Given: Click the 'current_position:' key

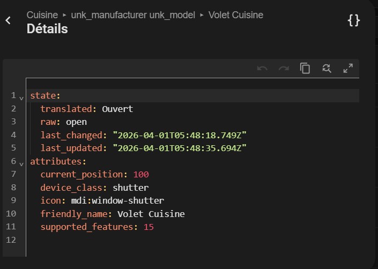Looking at the screenshot, I should [84, 174].
